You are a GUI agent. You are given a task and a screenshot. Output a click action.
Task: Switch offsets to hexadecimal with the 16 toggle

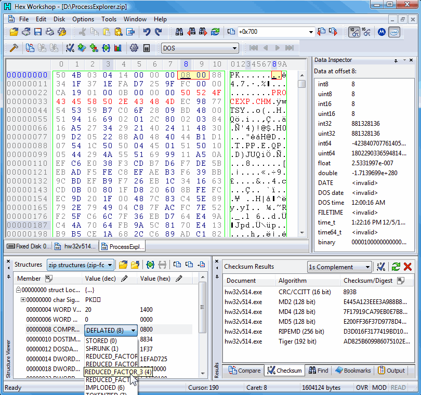point(366,32)
